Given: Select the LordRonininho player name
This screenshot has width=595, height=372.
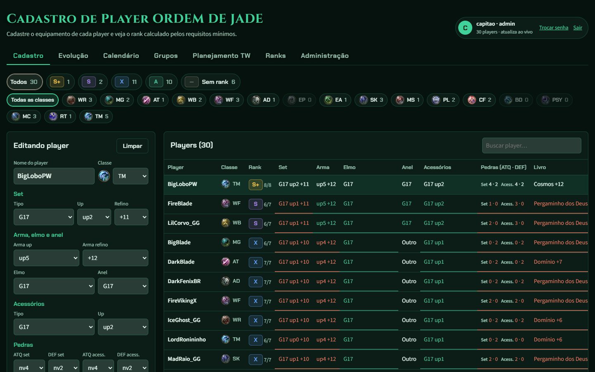Looking at the screenshot, I should [x=187, y=339].
